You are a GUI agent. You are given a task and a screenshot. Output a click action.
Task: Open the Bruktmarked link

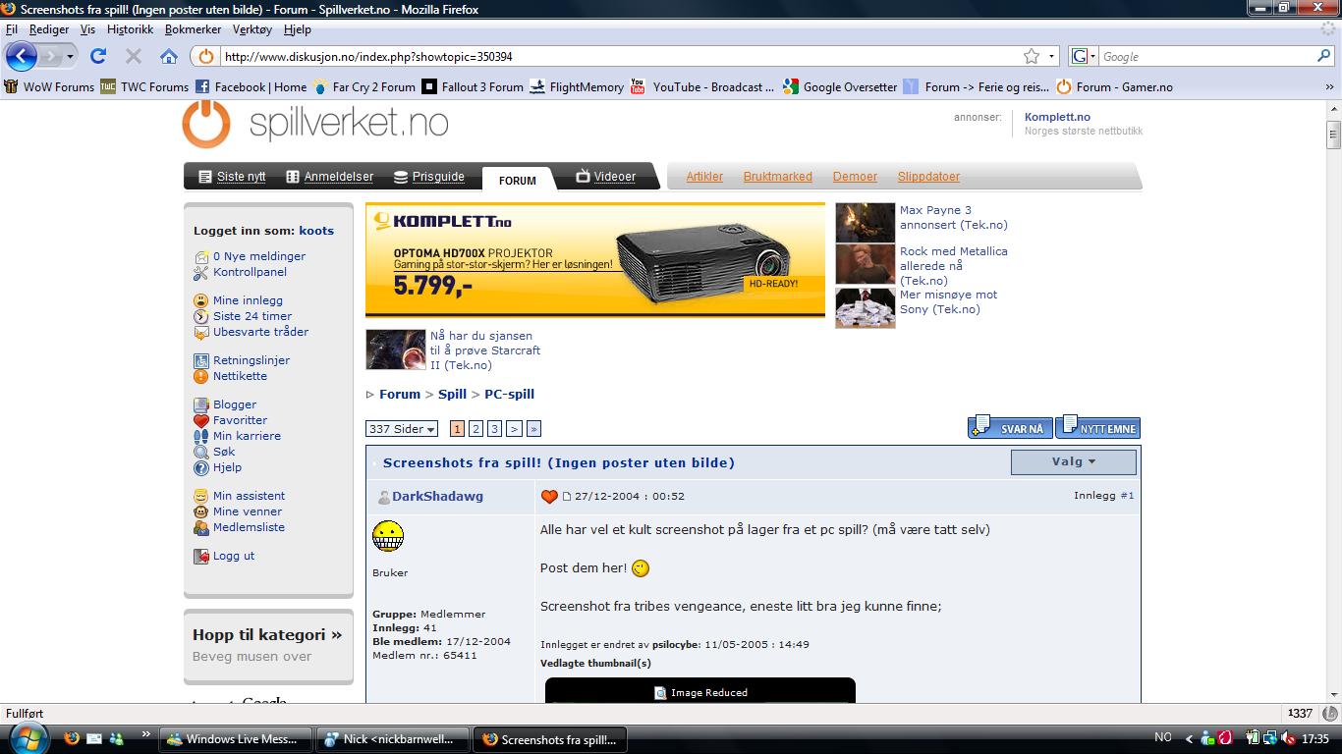(x=778, y=177)
